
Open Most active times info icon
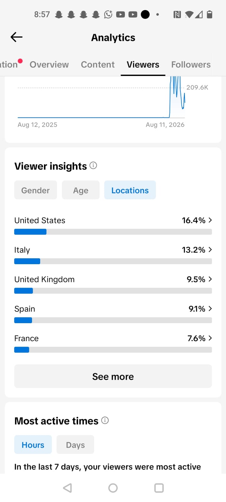tap(105, 420)
